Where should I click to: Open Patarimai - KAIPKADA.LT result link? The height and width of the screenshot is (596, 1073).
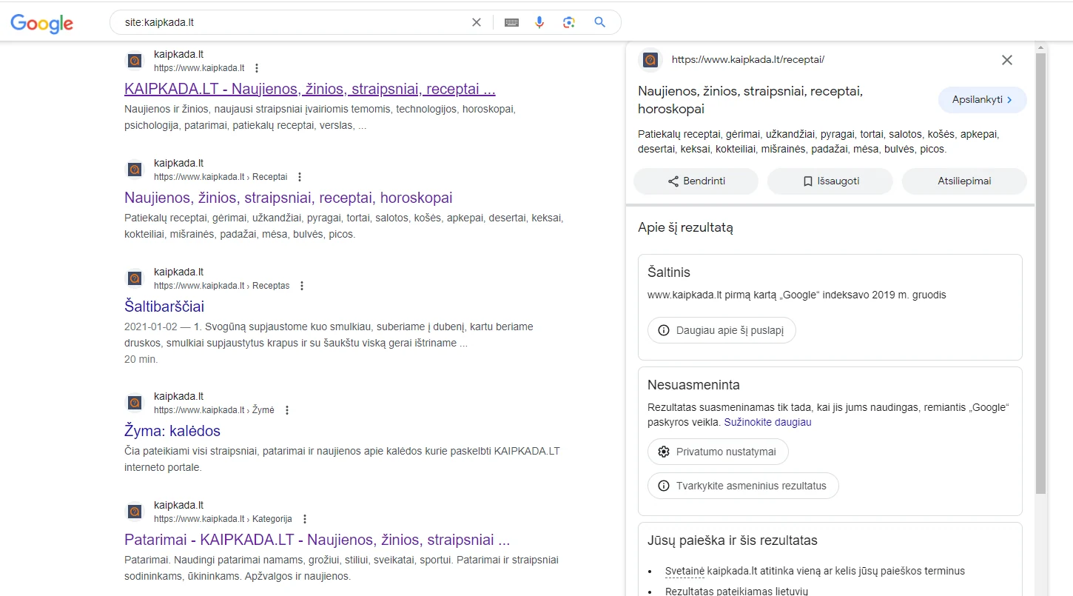click(x=317, y=540)
